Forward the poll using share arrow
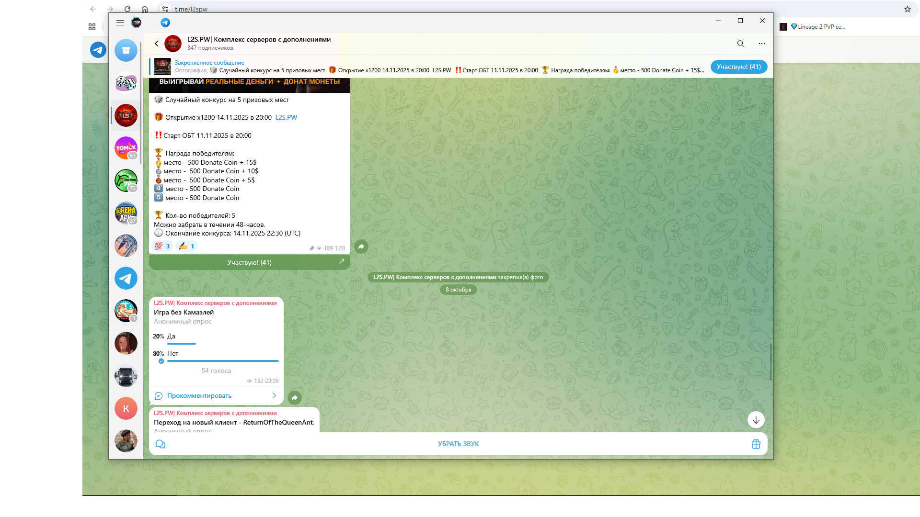Viewport: 920px width, 517px height. 295,398
